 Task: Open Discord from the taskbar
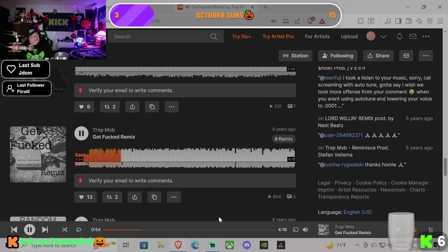click(247, 245)
